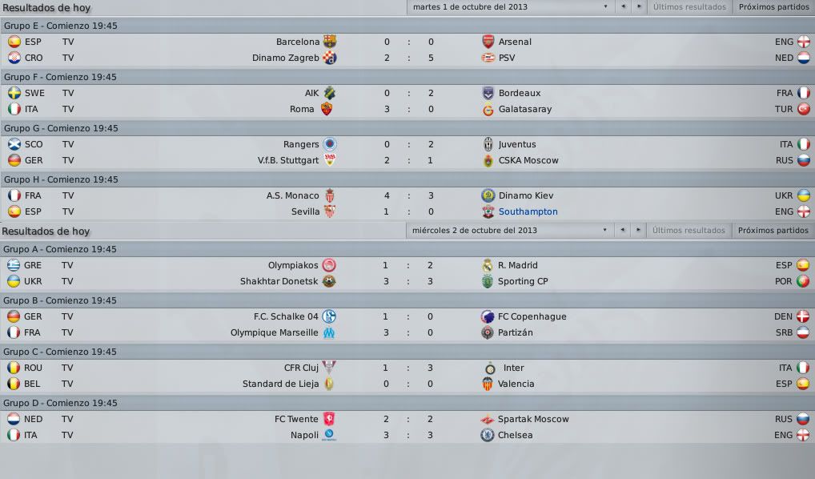Click the Barcelona club crest
The width and height of the screenshot is (815, 479).
pos(330,42)
